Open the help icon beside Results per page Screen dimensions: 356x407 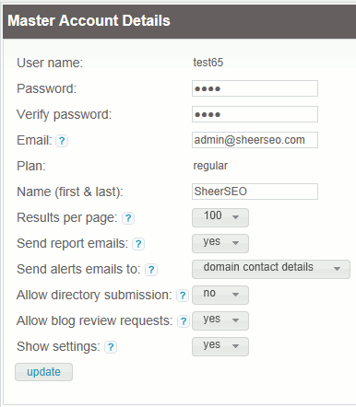click(128, 218)
